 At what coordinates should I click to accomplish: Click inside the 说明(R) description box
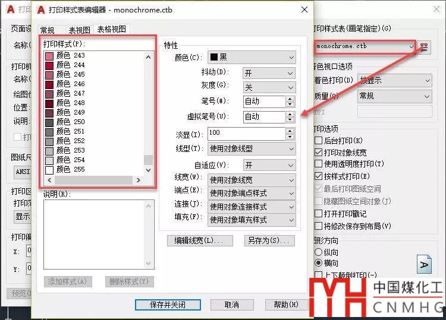coord(99,235)
